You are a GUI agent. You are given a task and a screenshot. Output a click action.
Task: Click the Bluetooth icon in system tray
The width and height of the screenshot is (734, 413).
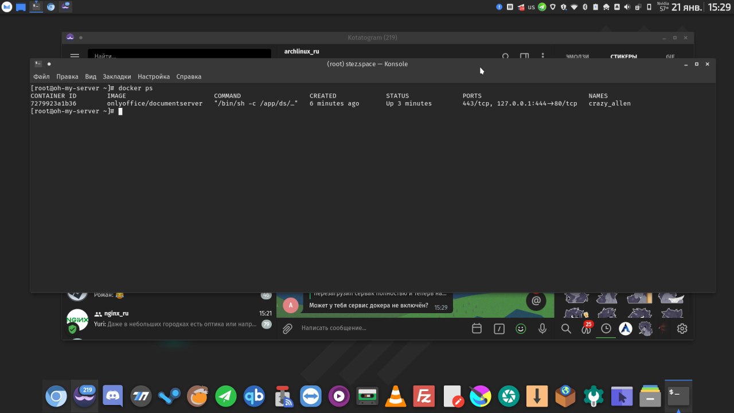585,7
